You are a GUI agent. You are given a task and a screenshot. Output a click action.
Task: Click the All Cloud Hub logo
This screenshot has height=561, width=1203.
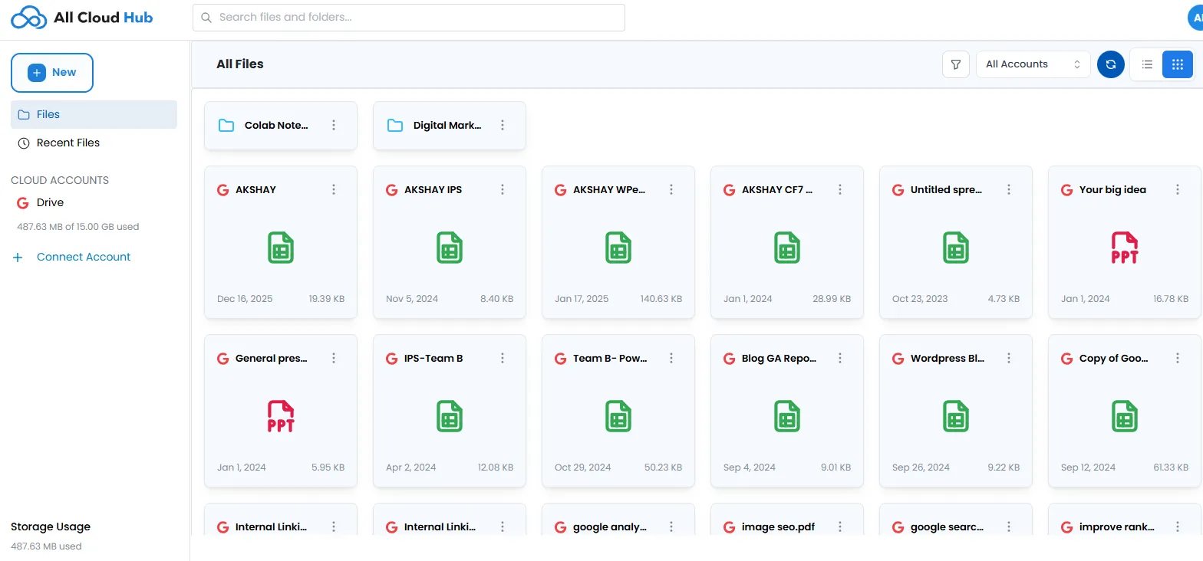pos(82,18)
